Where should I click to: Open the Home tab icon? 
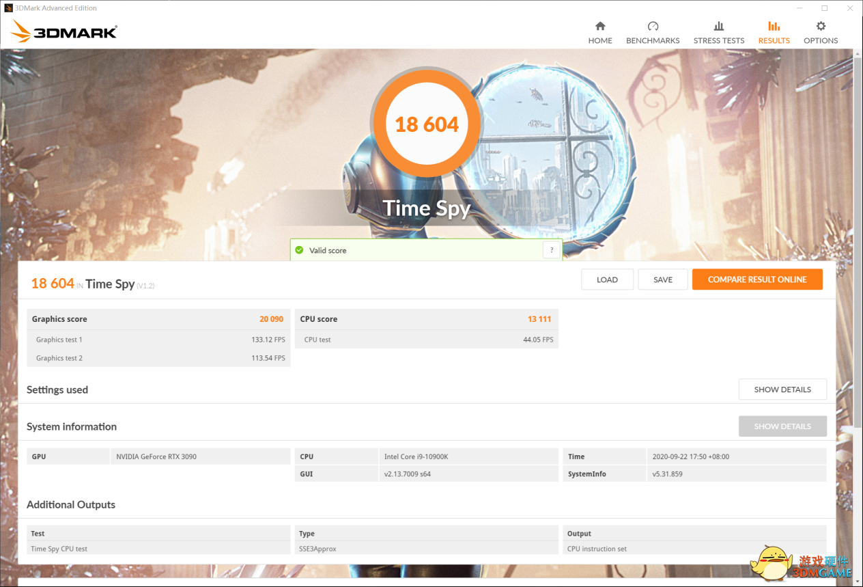pyautogui.click(x=600, y=26)
